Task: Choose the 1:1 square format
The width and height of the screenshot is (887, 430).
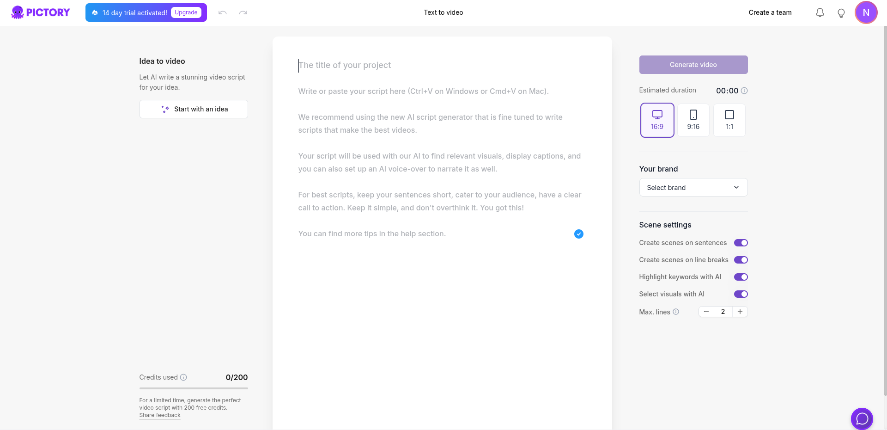Action: click(x=729, y=120)
